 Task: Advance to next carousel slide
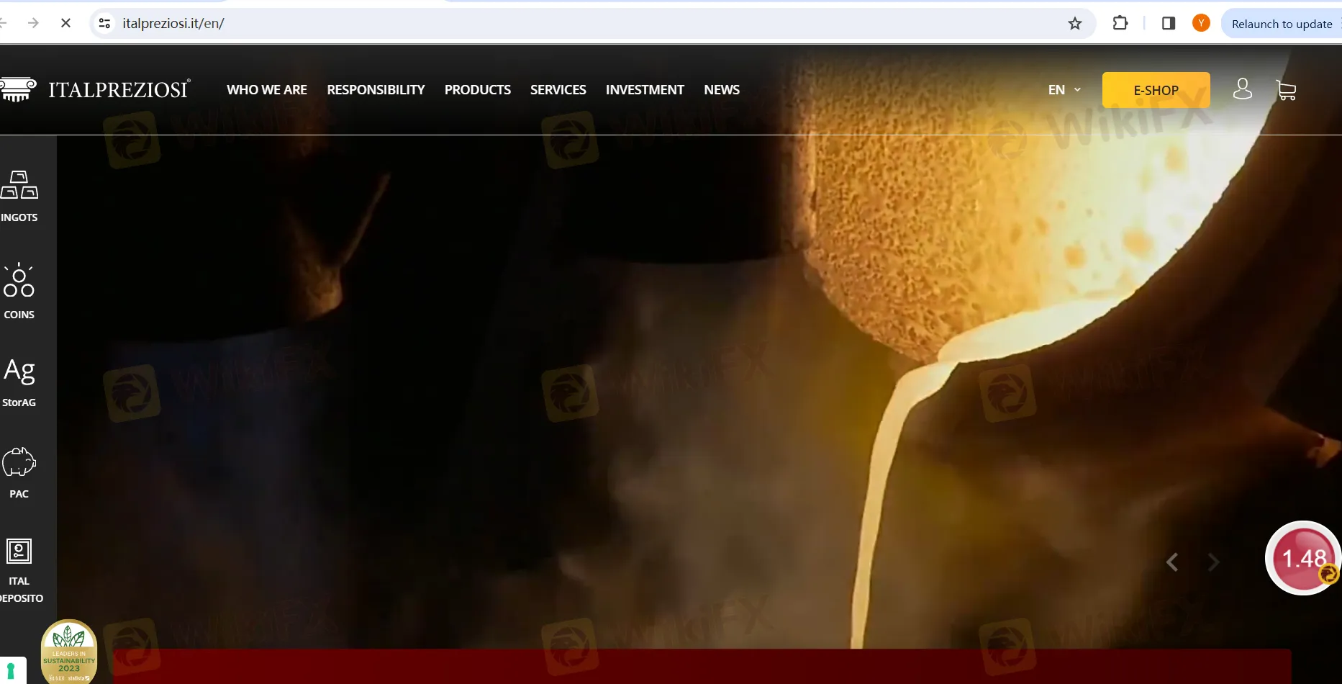(x=1214, y=562)
